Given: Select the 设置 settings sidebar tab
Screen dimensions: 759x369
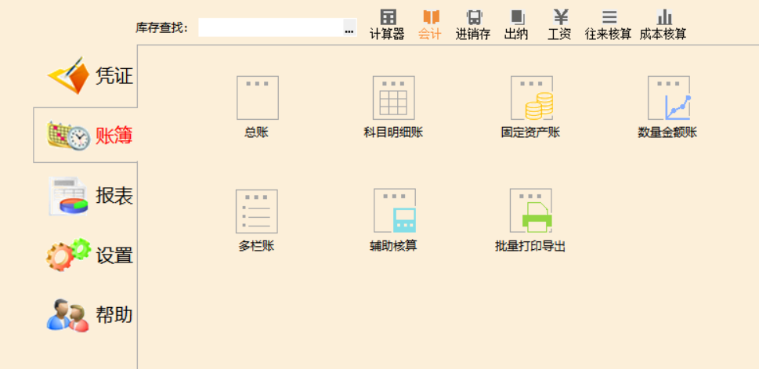Looking at the screenshot, I should coord(89,255).
